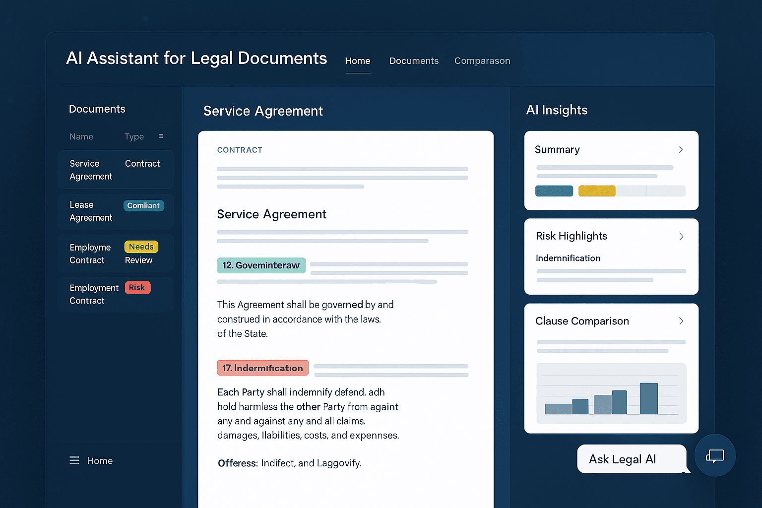Switch to the Documents tab
762x508 pixels.
(414, 61)
